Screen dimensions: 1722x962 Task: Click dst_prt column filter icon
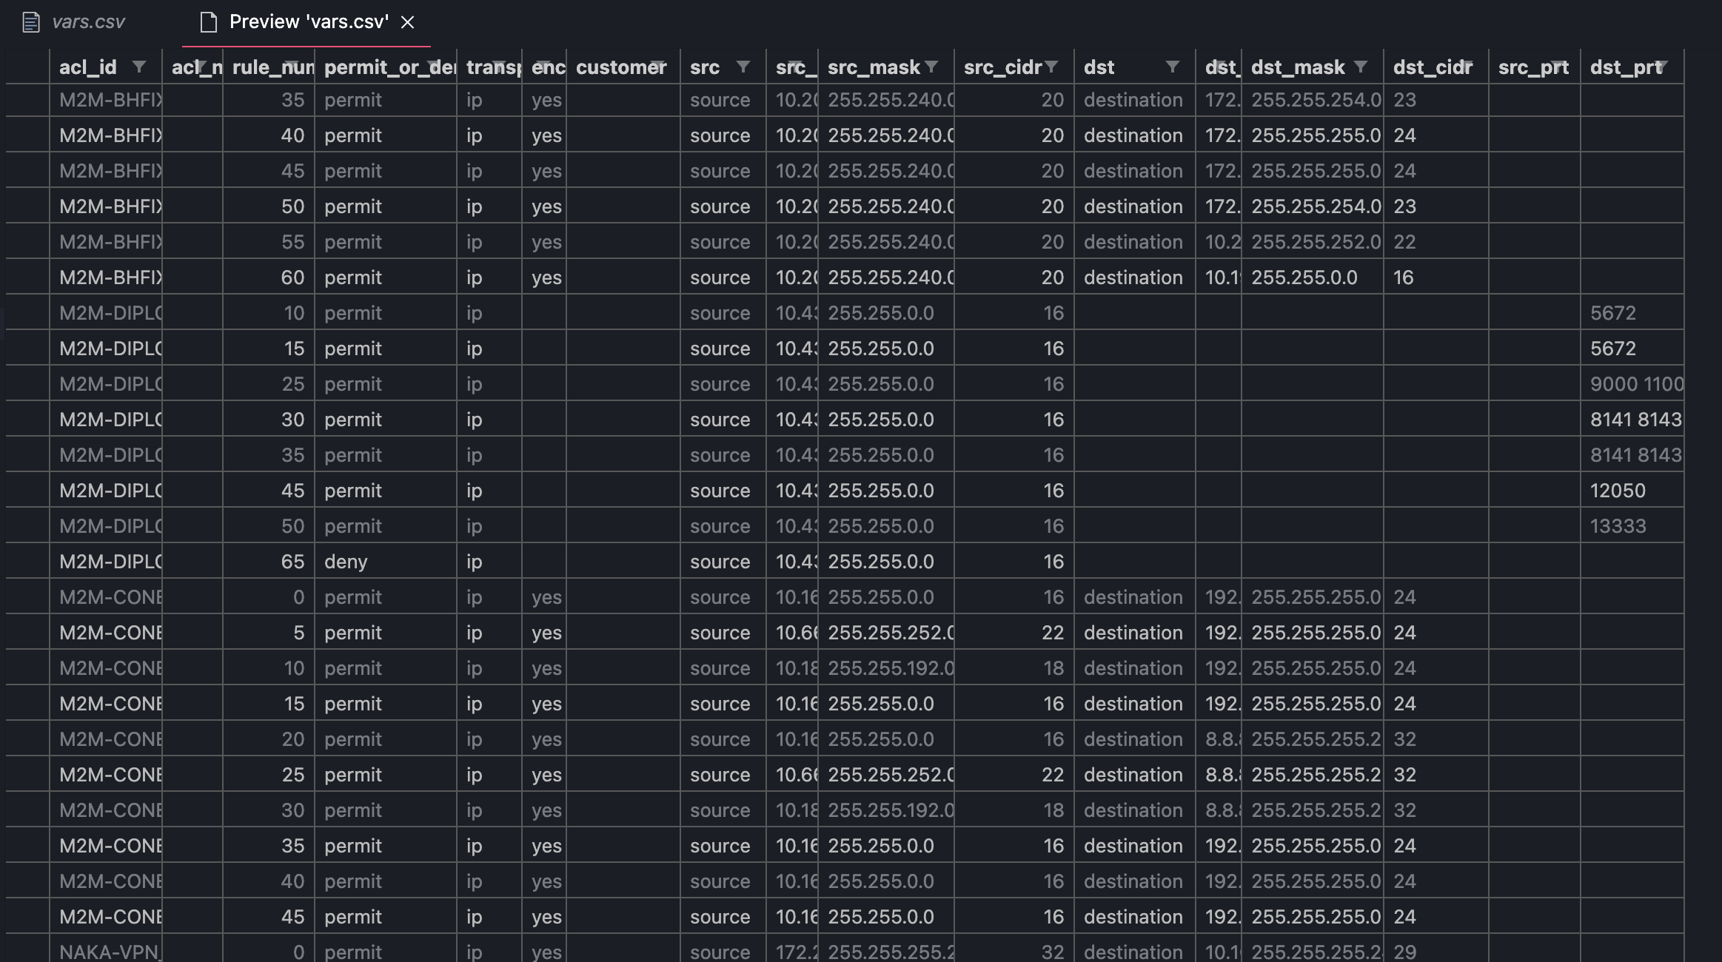1661,67
